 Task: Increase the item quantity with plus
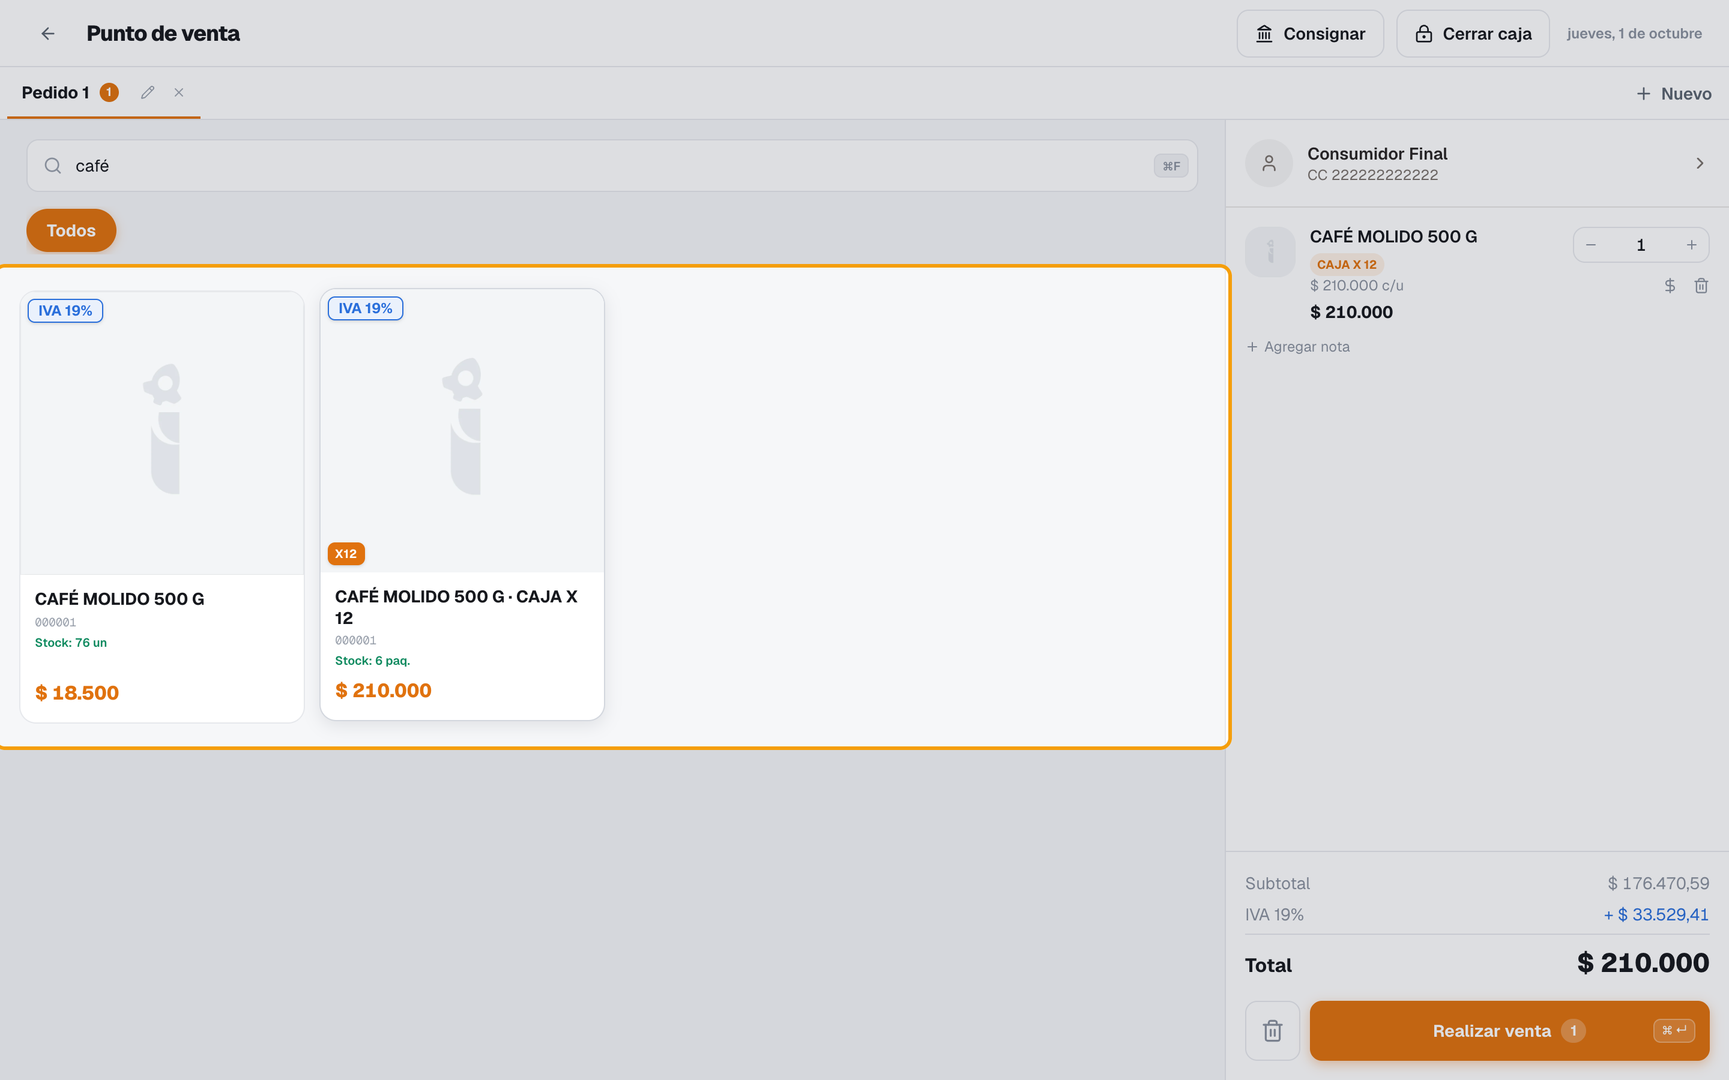1691,245
